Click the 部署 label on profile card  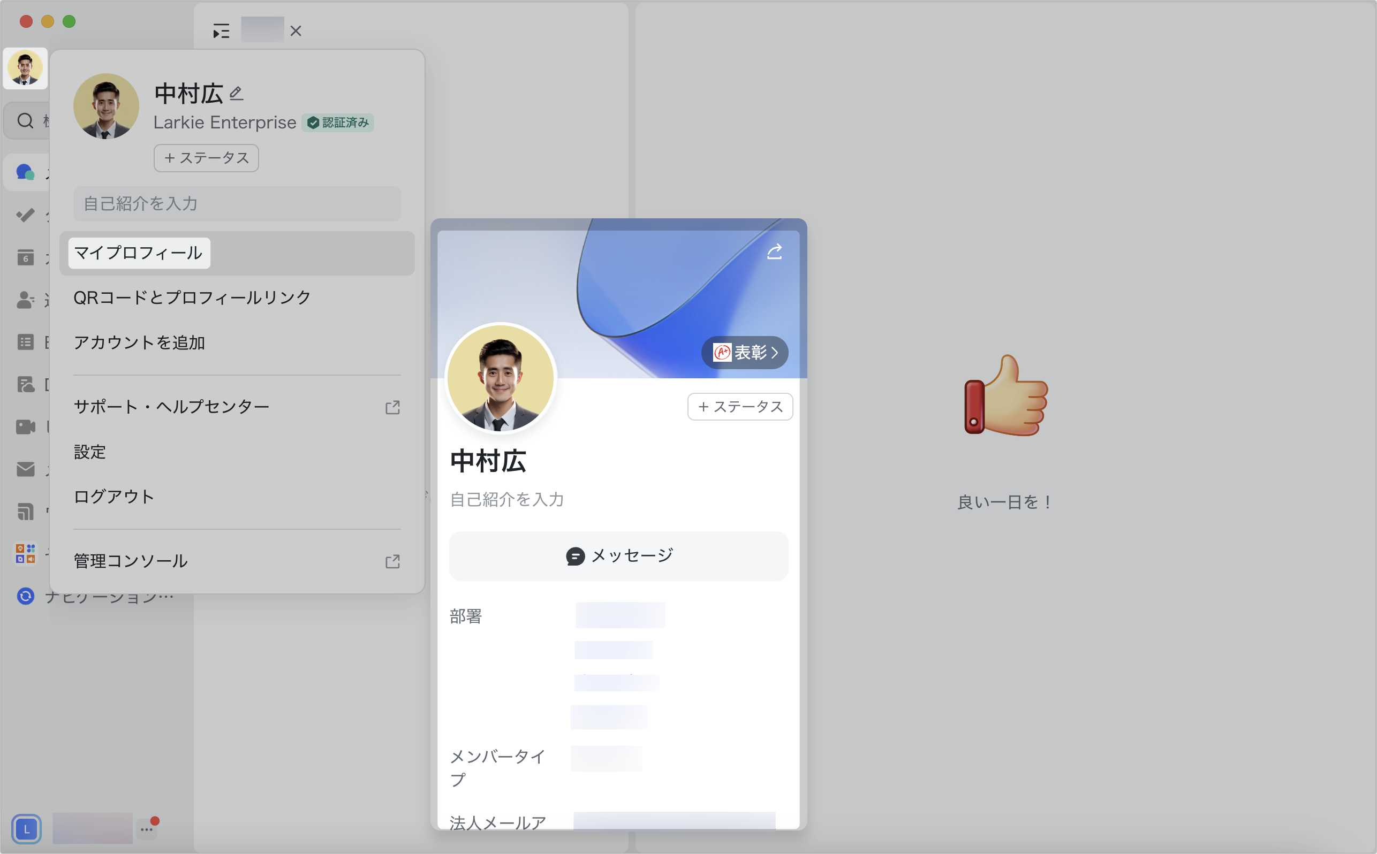pos(466,616)
